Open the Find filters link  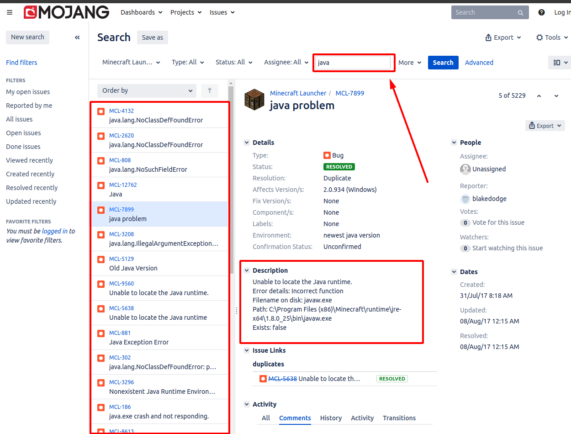(21, 63)
